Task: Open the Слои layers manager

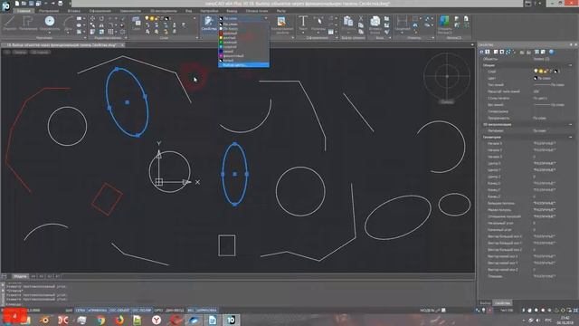Action: point(137,24)
